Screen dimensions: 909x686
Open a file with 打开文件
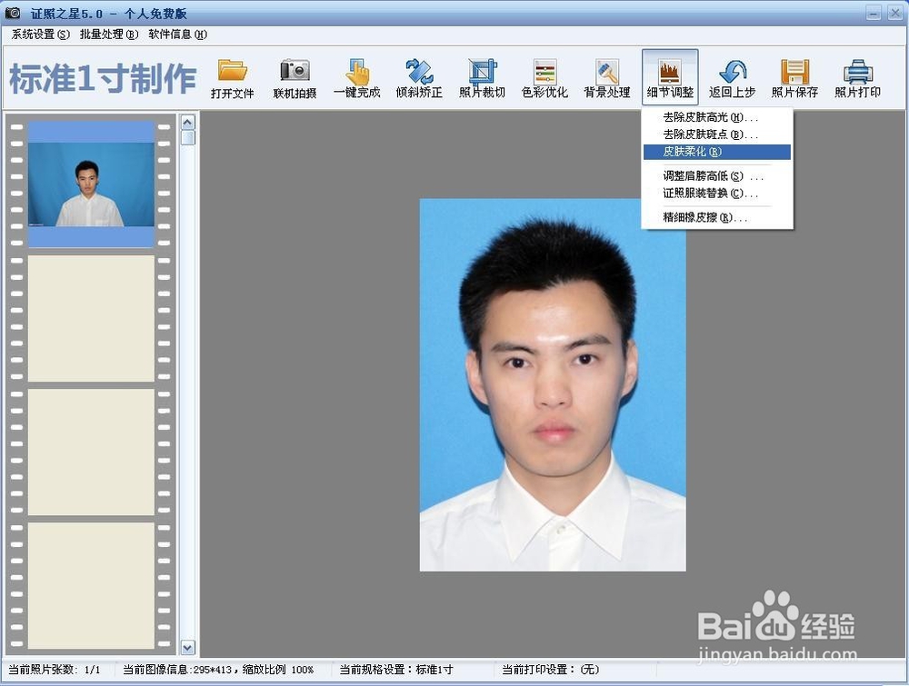pyautogui.click(x=233, y=77)
